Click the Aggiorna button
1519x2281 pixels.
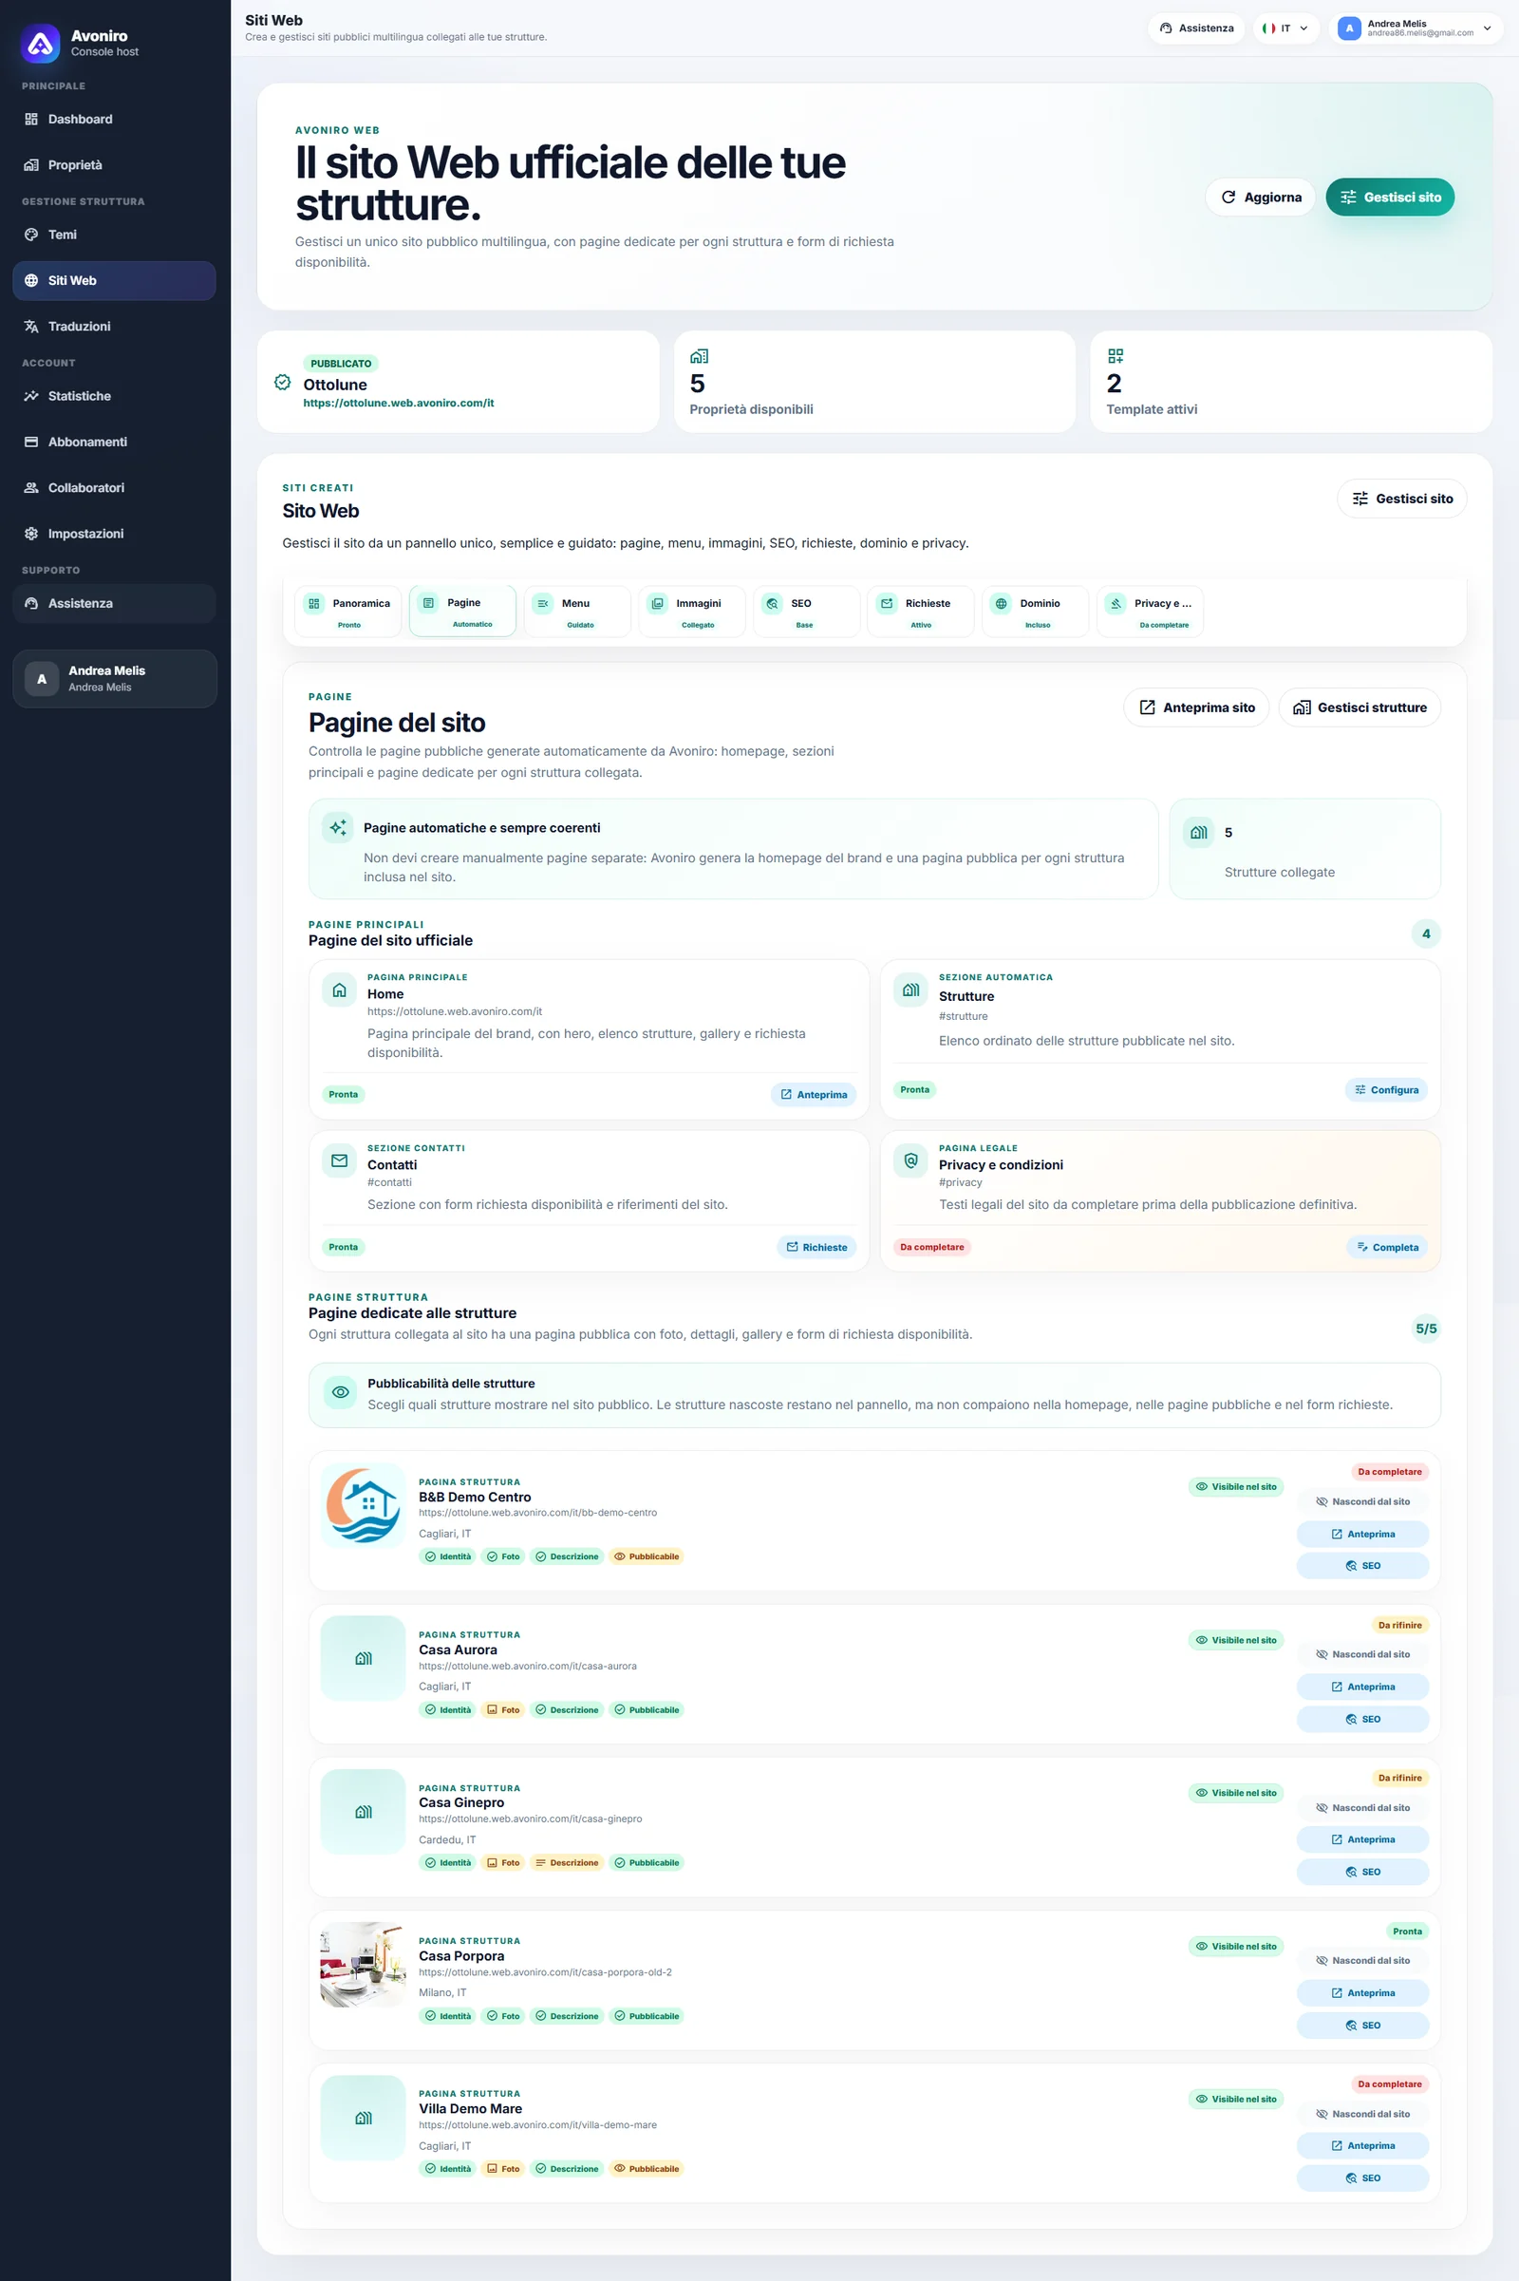(x=1261, y=197)
